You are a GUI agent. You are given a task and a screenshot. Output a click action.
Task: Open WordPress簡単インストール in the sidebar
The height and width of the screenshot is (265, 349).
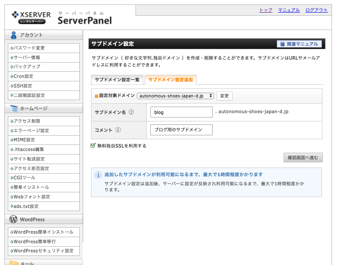click(44, 232)
